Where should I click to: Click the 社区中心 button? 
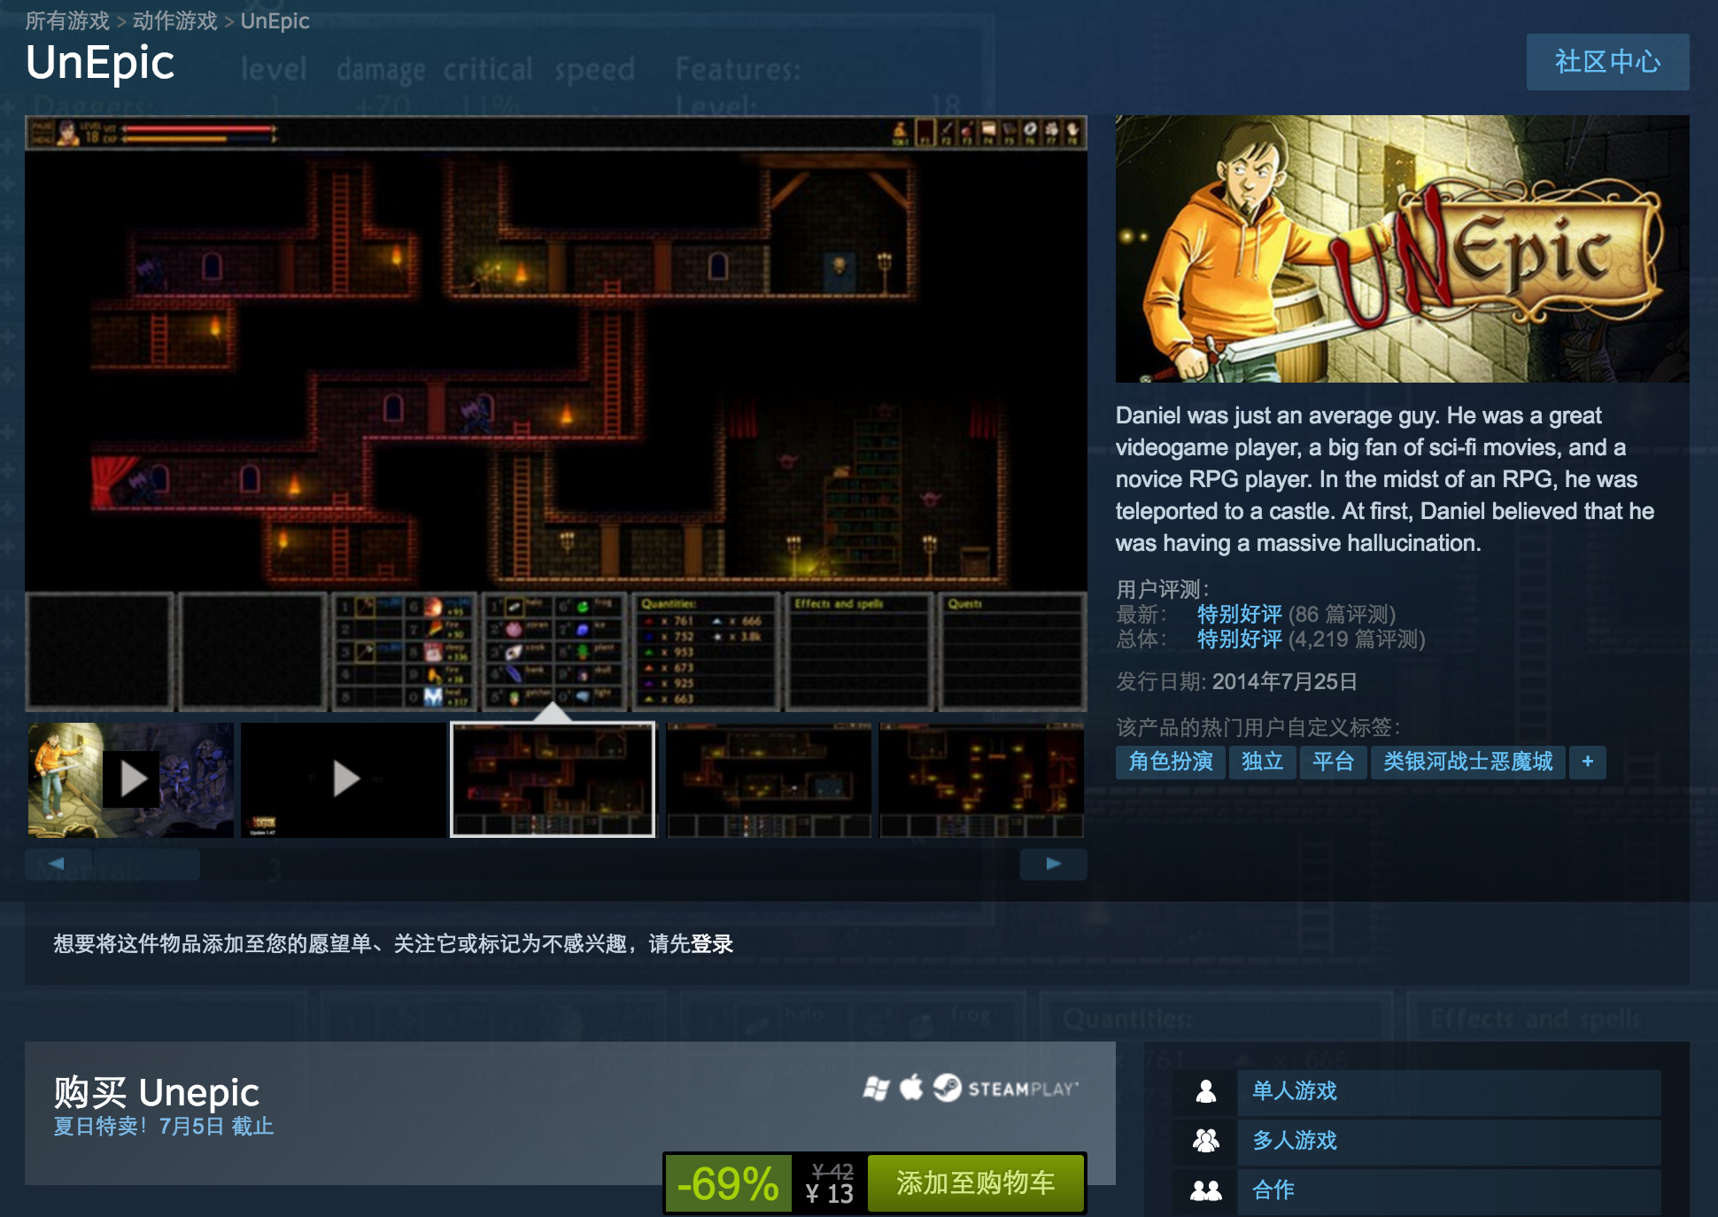tap(1606, 62)
